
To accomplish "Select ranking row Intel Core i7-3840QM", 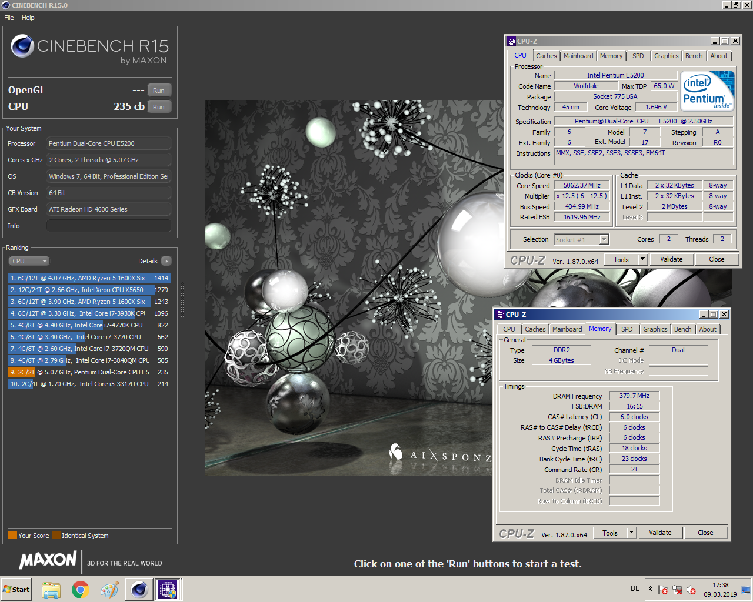I will pos(89,360).
